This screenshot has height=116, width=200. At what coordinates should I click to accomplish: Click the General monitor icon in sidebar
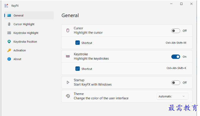click(9, 16)
